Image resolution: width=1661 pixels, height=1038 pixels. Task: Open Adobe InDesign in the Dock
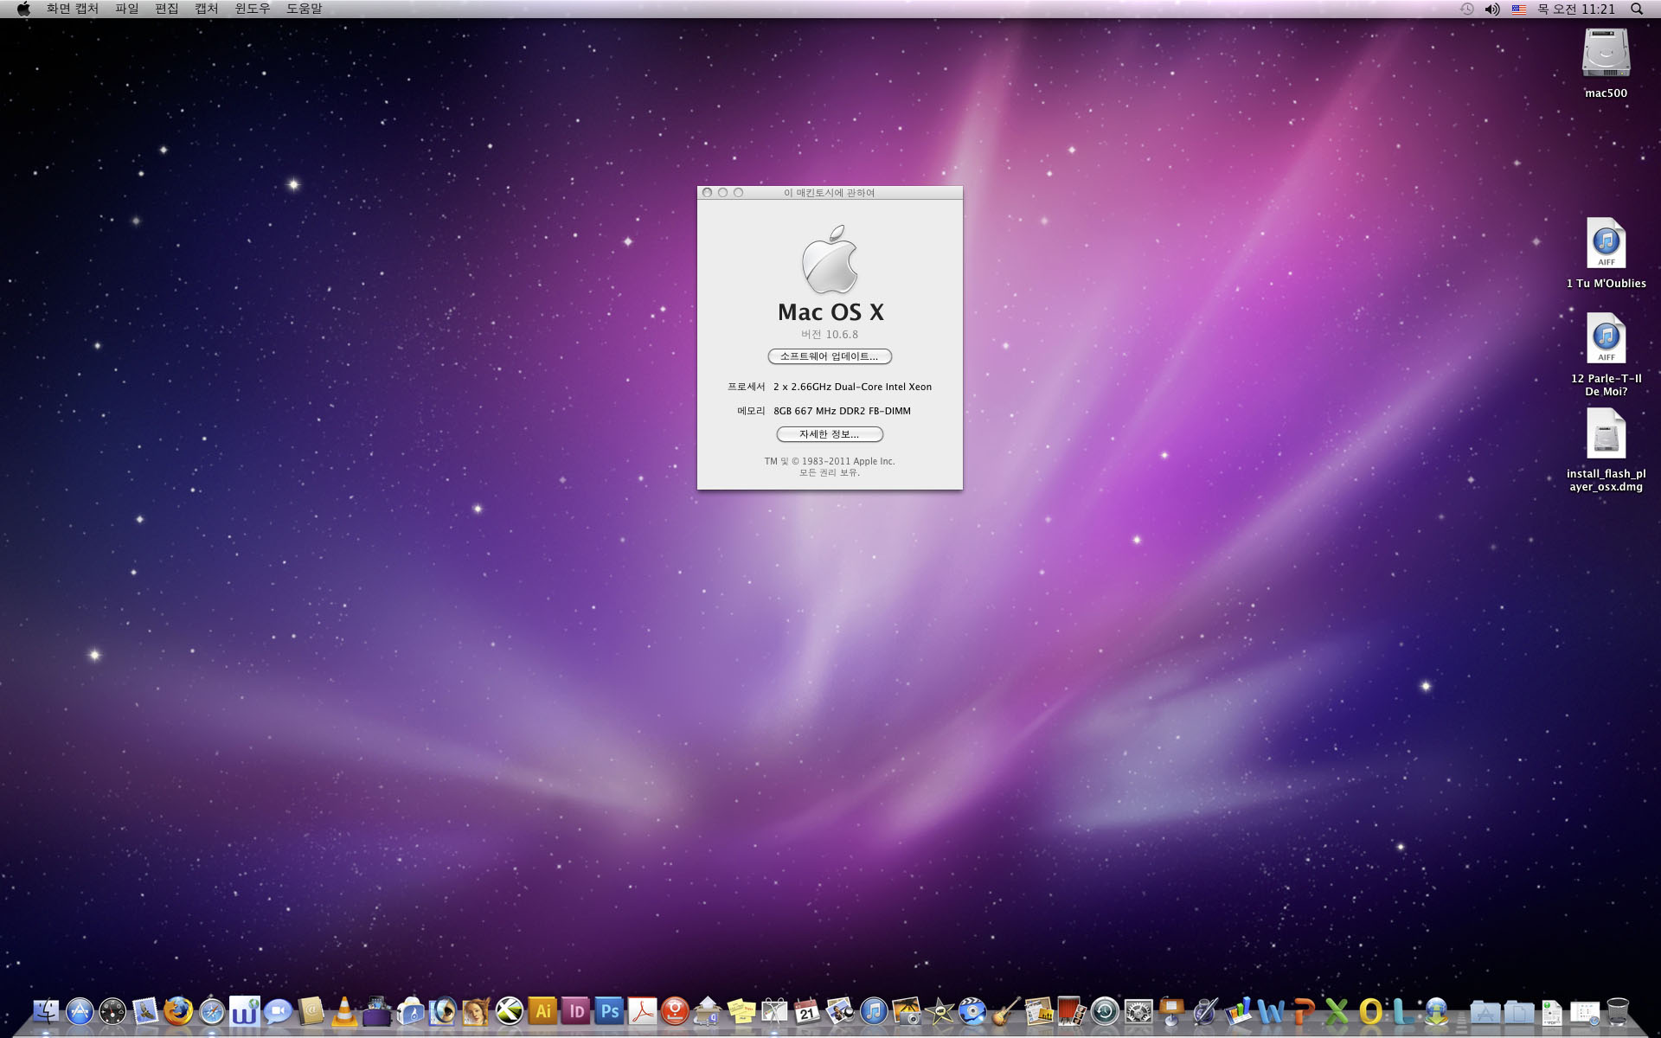pyautogui.click(x=576, y=1010)
